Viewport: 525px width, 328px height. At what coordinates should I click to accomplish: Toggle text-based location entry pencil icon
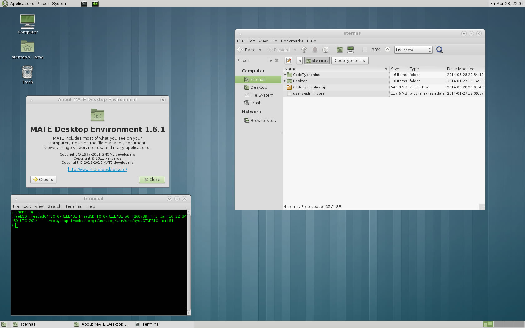[288, 61]
